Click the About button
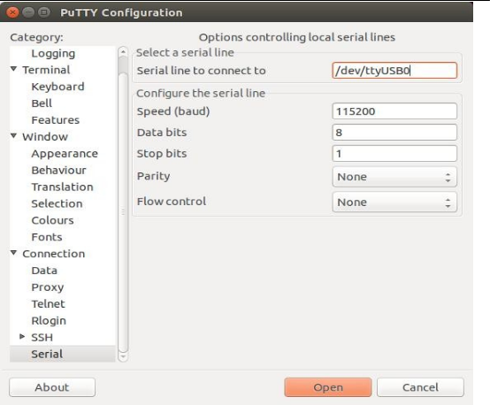The image size is (490, 405). pos(52,387)
